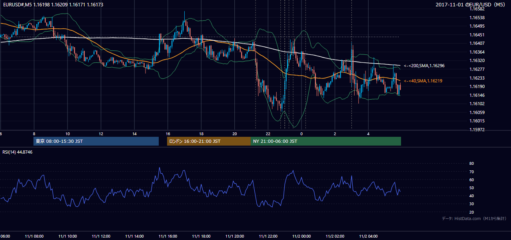Click RSI scale value 50
The image size is (511, 240).
click(471, 188)
